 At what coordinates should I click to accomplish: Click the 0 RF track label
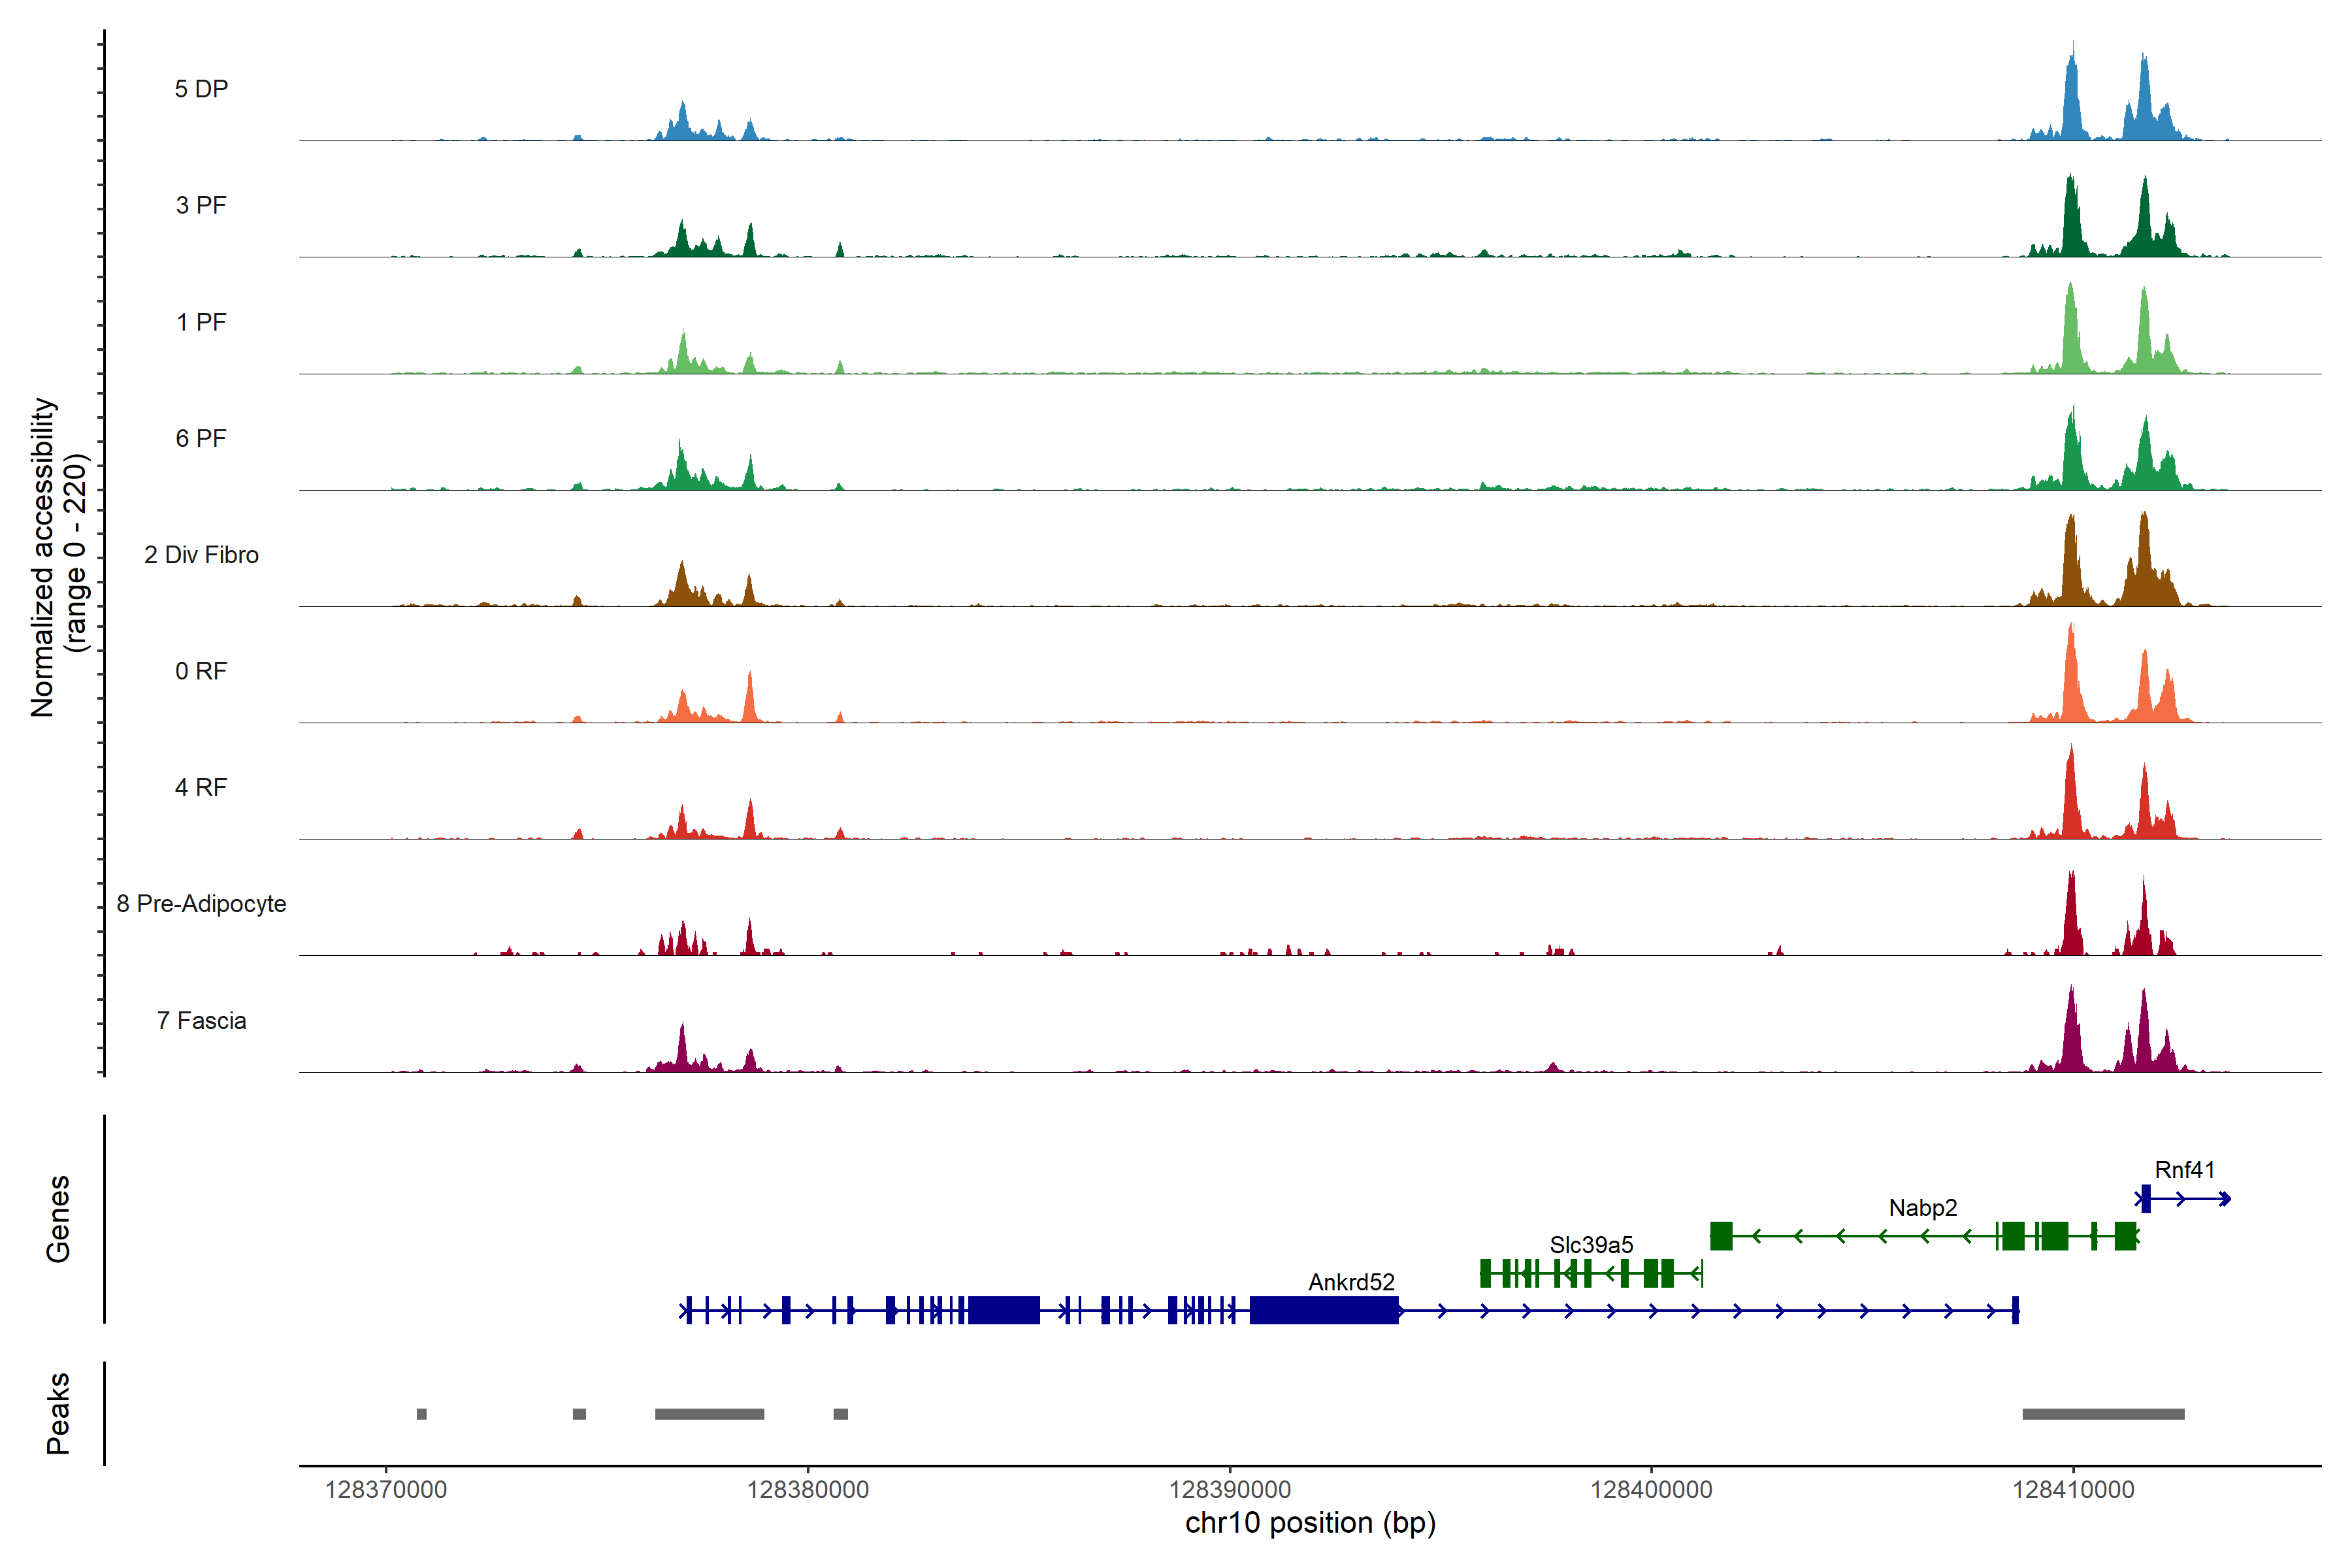click(201, 671)
